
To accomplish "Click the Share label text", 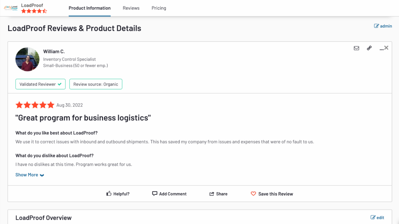I will [x=222, y=194].
